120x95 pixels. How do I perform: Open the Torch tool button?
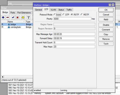(x=106, y=44)
